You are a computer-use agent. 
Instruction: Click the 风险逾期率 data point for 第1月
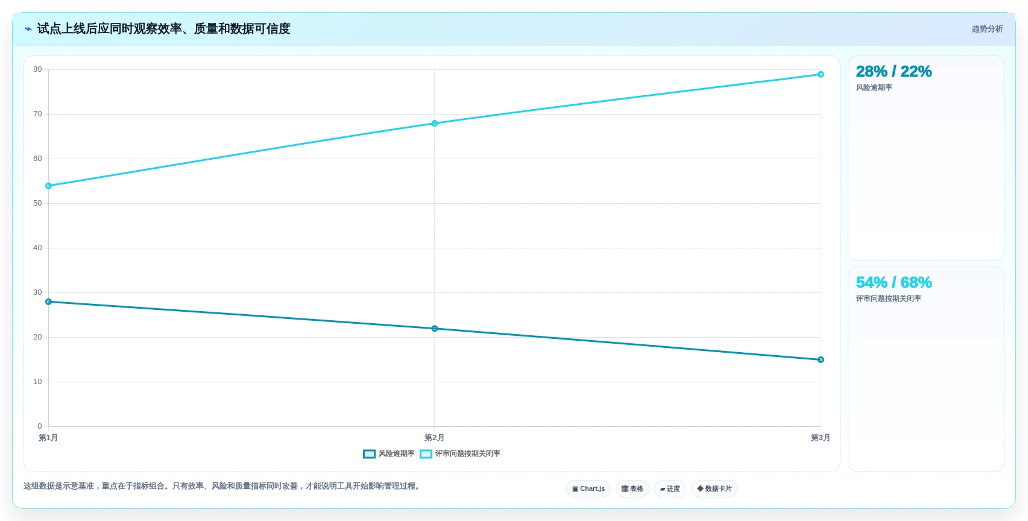click(49, 302)
